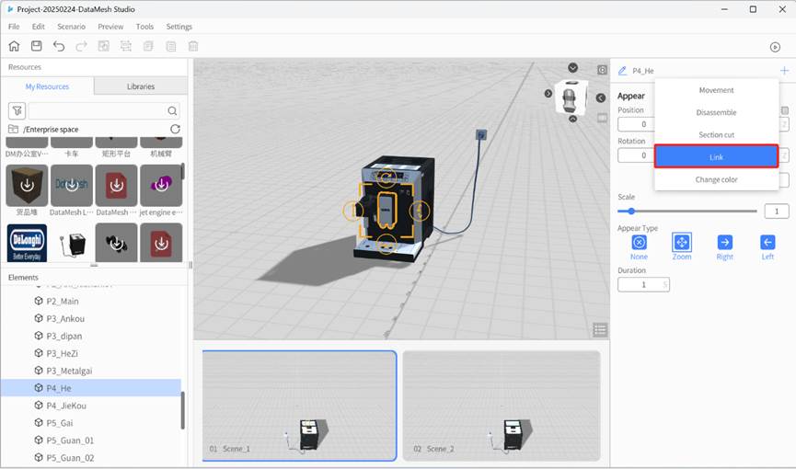
Task: Switch to My Resources tab
Action: tap(47, 86)
